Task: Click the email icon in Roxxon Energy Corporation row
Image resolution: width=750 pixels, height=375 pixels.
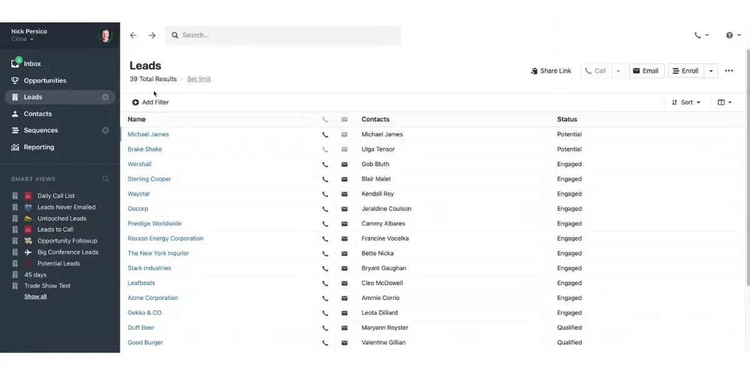Action: (x=344, y=239)
